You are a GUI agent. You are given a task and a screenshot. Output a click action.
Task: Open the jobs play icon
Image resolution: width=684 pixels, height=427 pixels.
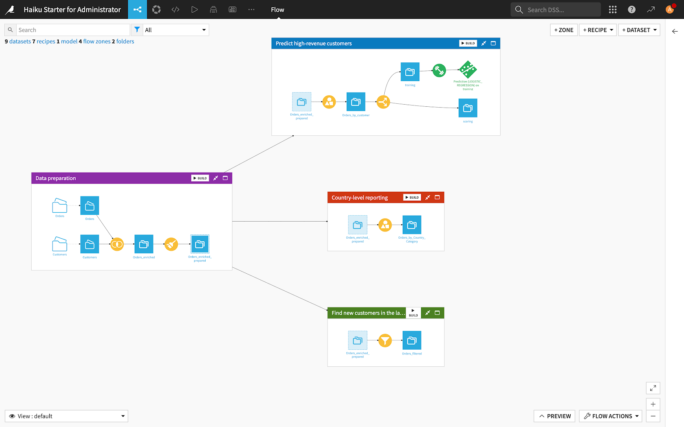click(x=195, y=9)
